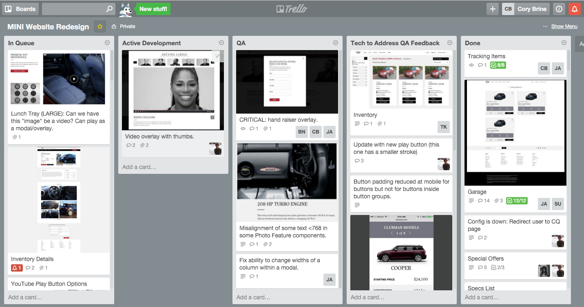
Task: Click 2/3 checklist badge on Special Offers
Action: click(x=498, y=268)
